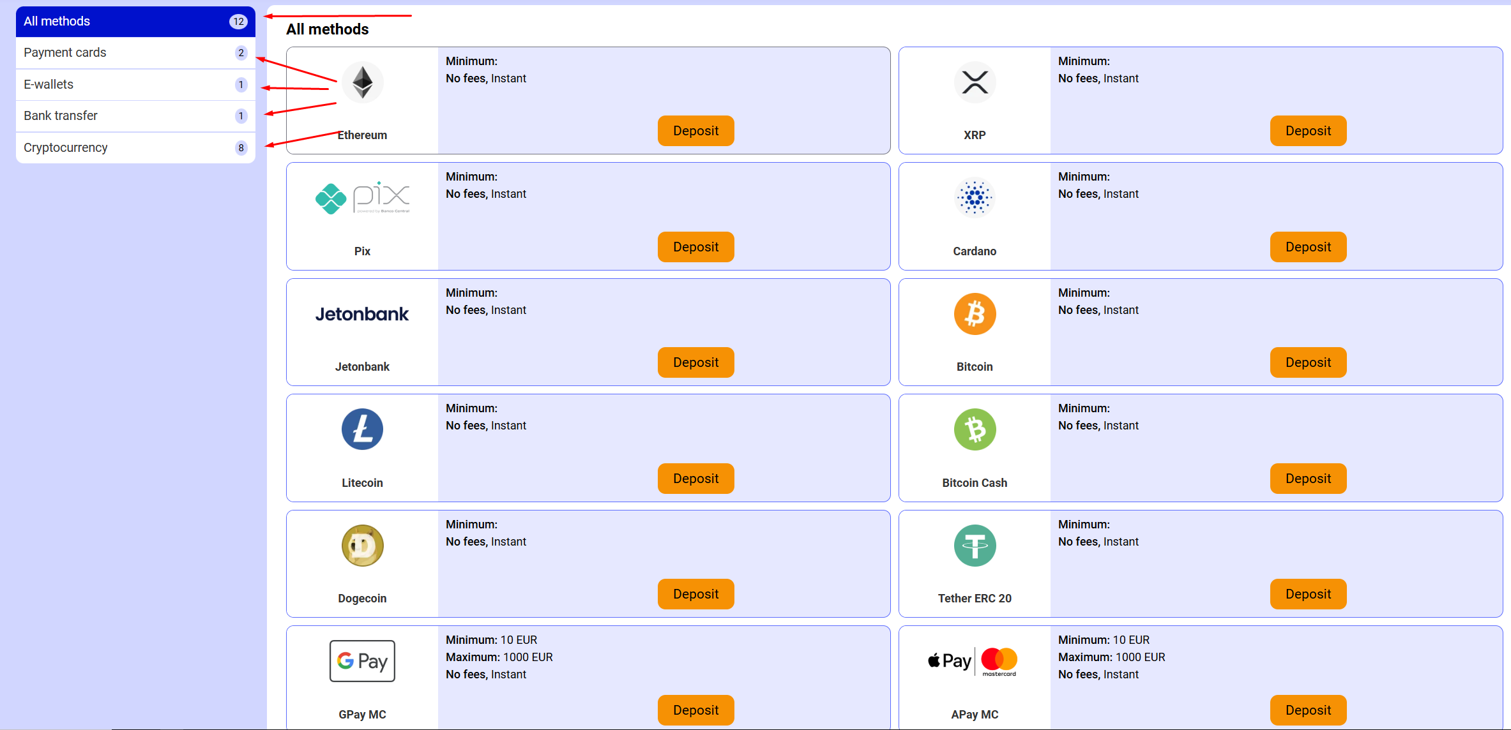Click the Apple Pay Mastercard logo
This screenshot has width=1511, height=730.
(x=972, y=661)
